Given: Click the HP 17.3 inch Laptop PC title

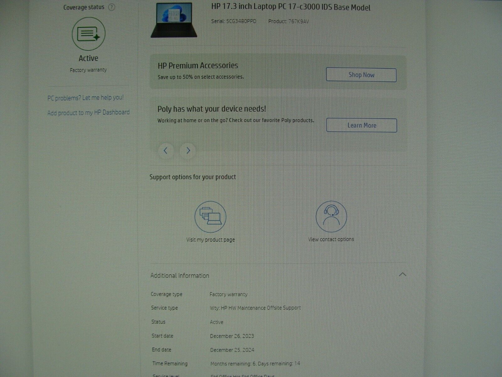Looking at the screenshot, I should pos(291,7).
